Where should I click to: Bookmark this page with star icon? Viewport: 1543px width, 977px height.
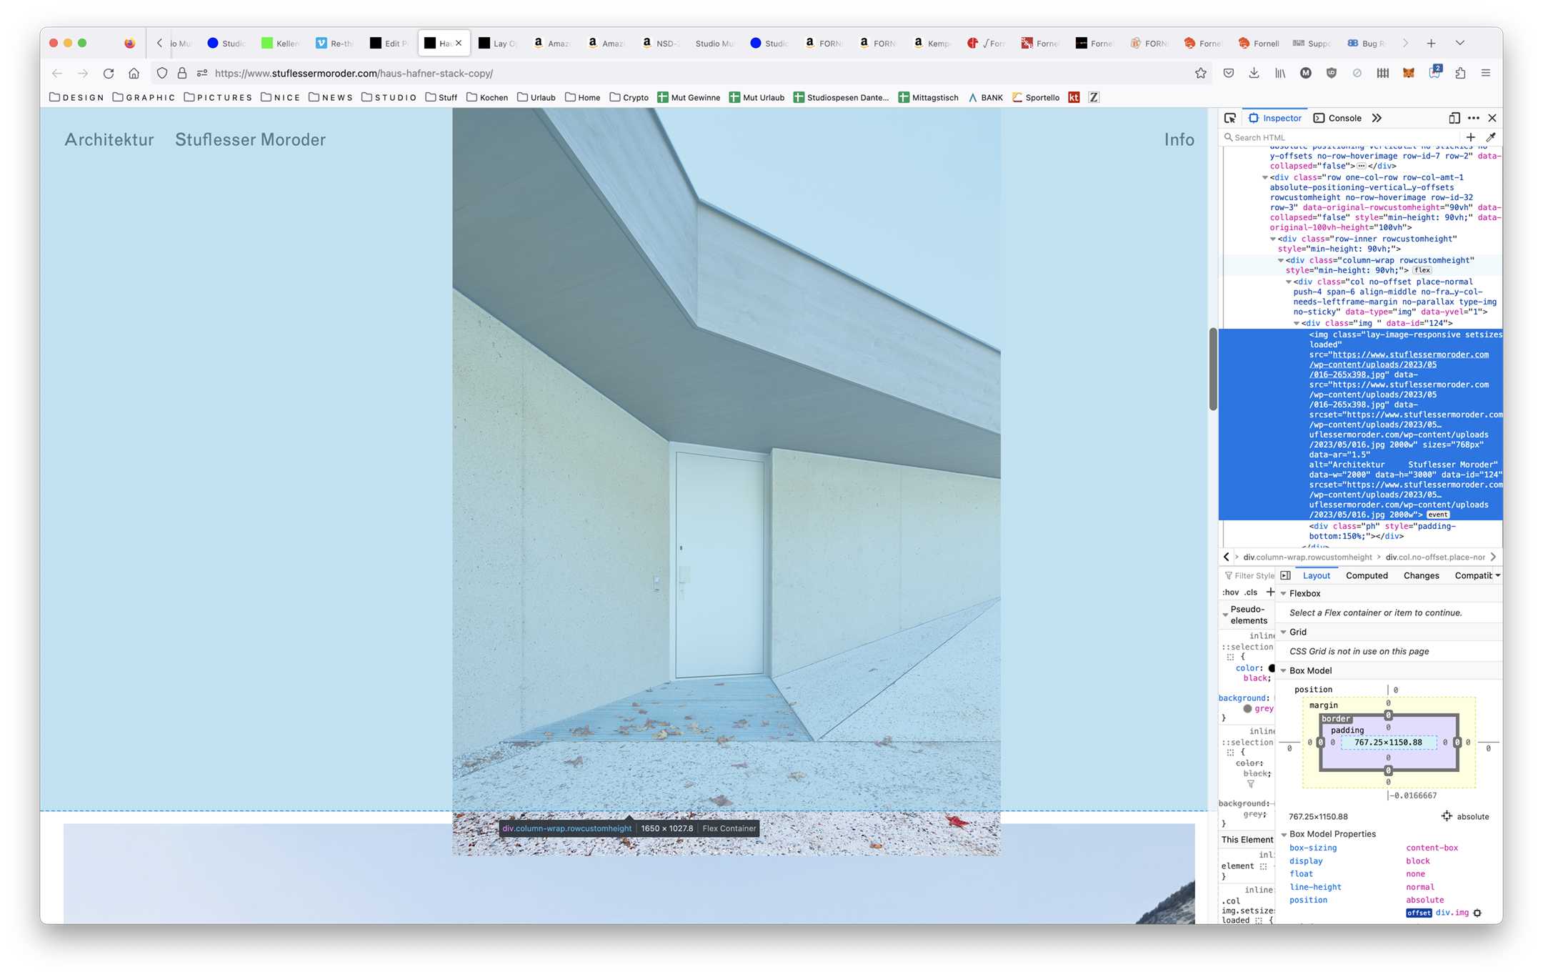click(1200, 73)
